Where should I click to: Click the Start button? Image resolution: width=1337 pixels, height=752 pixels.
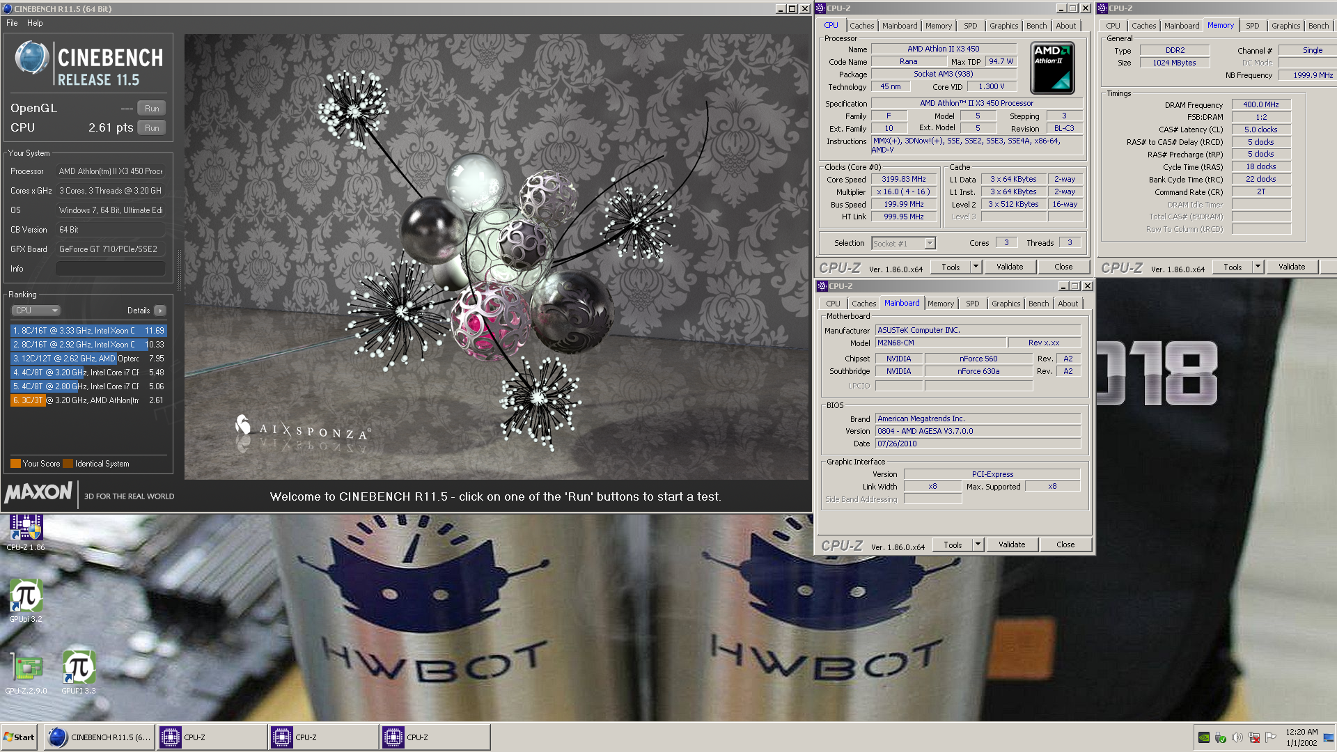tap(19, 737)
